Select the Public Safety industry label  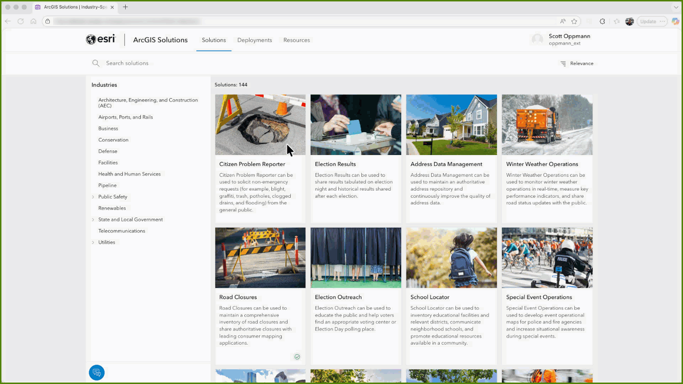click(113, 197)
